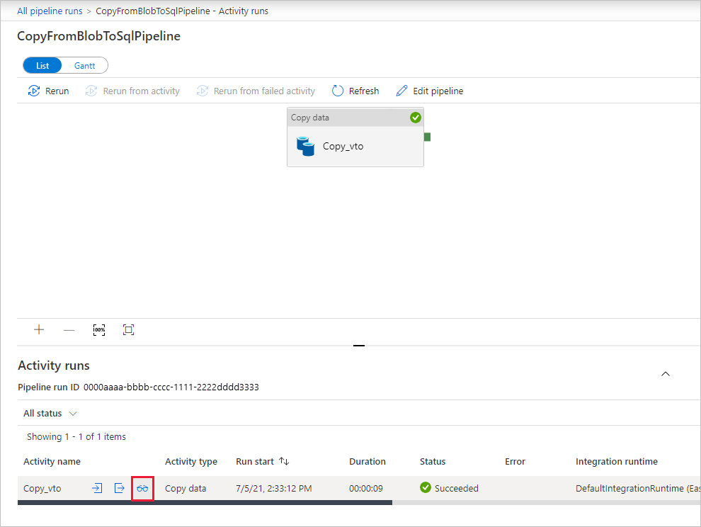
Task: Click the zoom to fit icon
Action: [128, 329]
